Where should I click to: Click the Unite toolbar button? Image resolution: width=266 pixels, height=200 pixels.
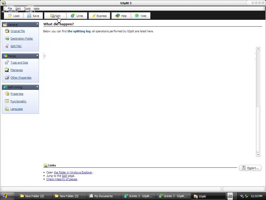point(77,16)
